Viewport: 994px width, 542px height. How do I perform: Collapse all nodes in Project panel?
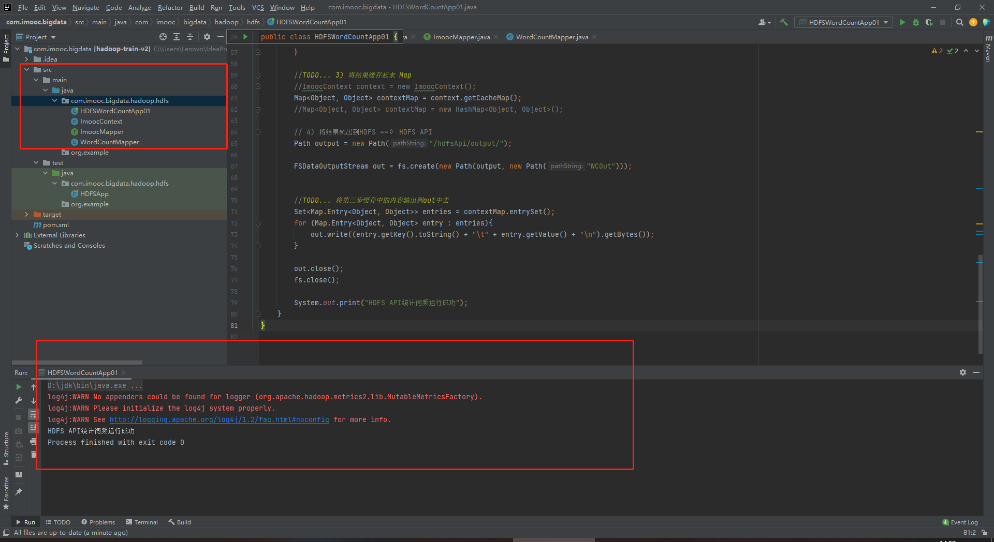[190, 37]
